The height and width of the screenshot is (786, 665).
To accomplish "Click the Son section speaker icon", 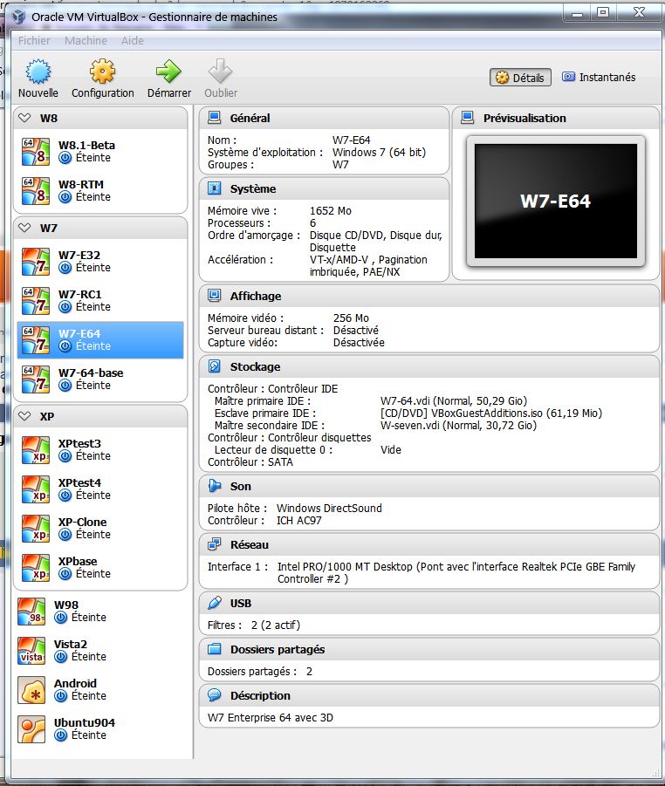I will coord(214,486).
